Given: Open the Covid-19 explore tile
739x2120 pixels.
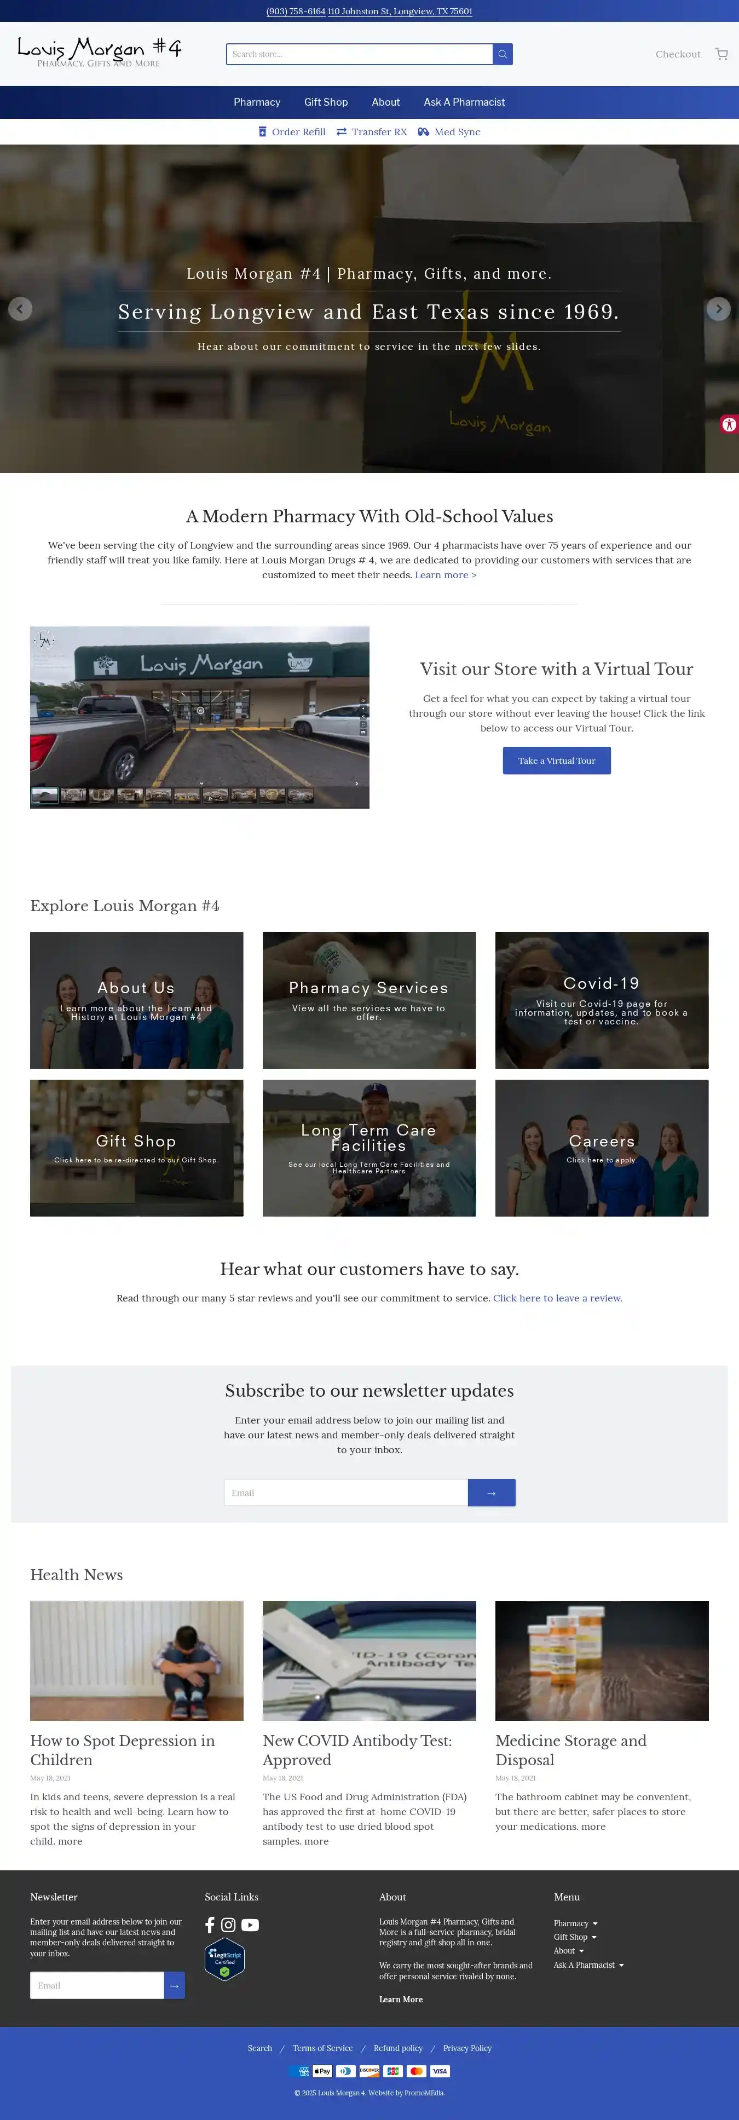Looking at the screenshot, I should click(602, 1000).
